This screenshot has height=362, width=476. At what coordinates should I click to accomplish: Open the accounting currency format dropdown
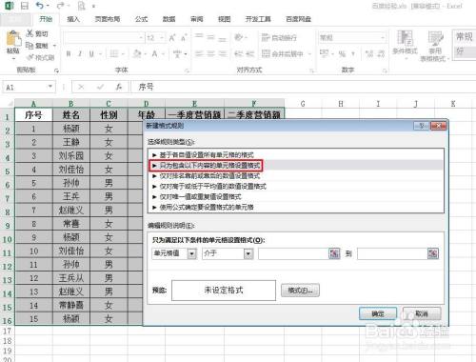tap(332, 53)
